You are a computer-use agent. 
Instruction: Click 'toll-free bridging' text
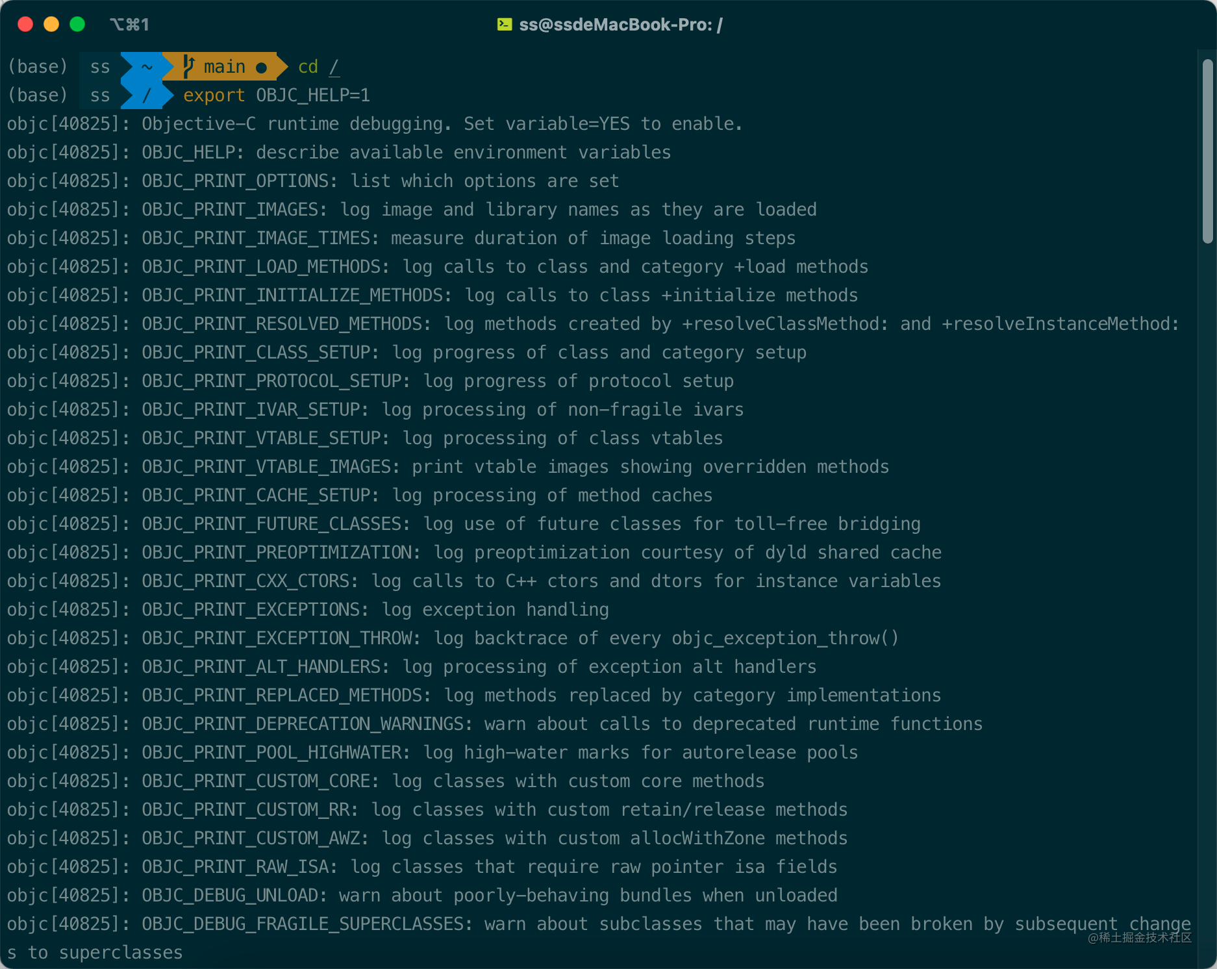coord(827,524)
